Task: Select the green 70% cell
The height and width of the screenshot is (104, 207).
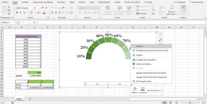Action: (34, 73)
